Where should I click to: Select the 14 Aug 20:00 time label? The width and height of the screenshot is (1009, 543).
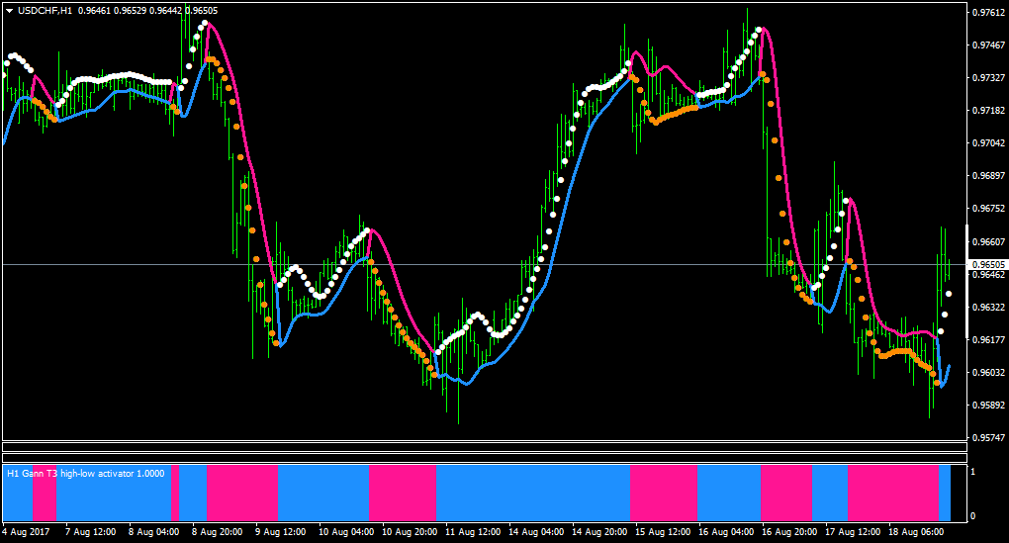click(599, 532)
